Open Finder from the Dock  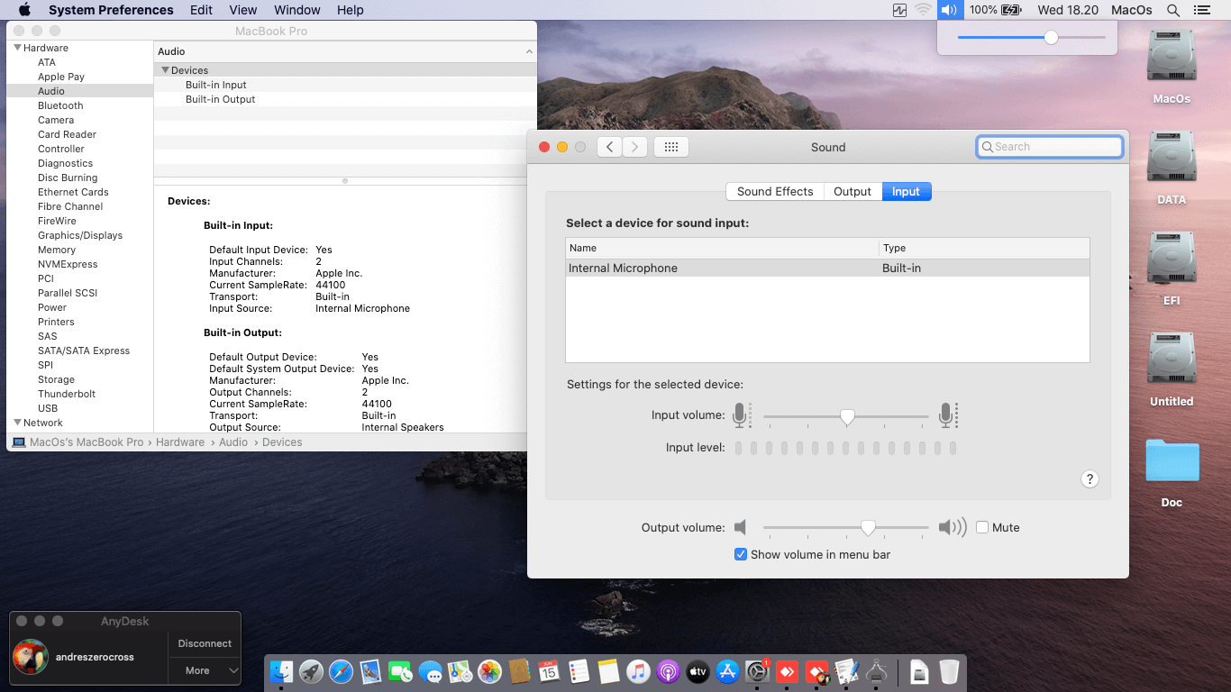point(282,671)
